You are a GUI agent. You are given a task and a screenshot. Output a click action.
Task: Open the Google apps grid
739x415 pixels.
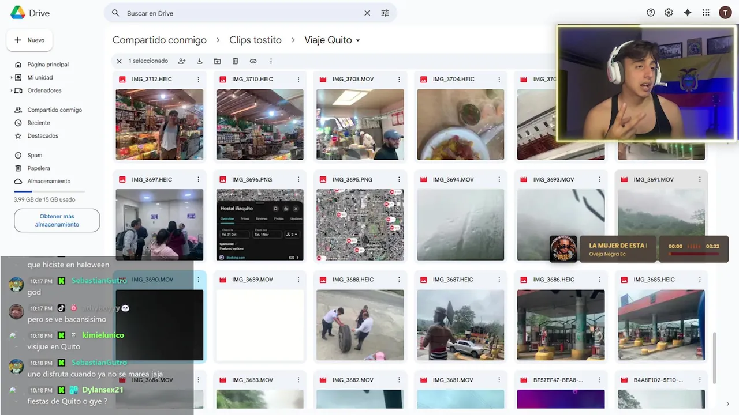[706, 13]
